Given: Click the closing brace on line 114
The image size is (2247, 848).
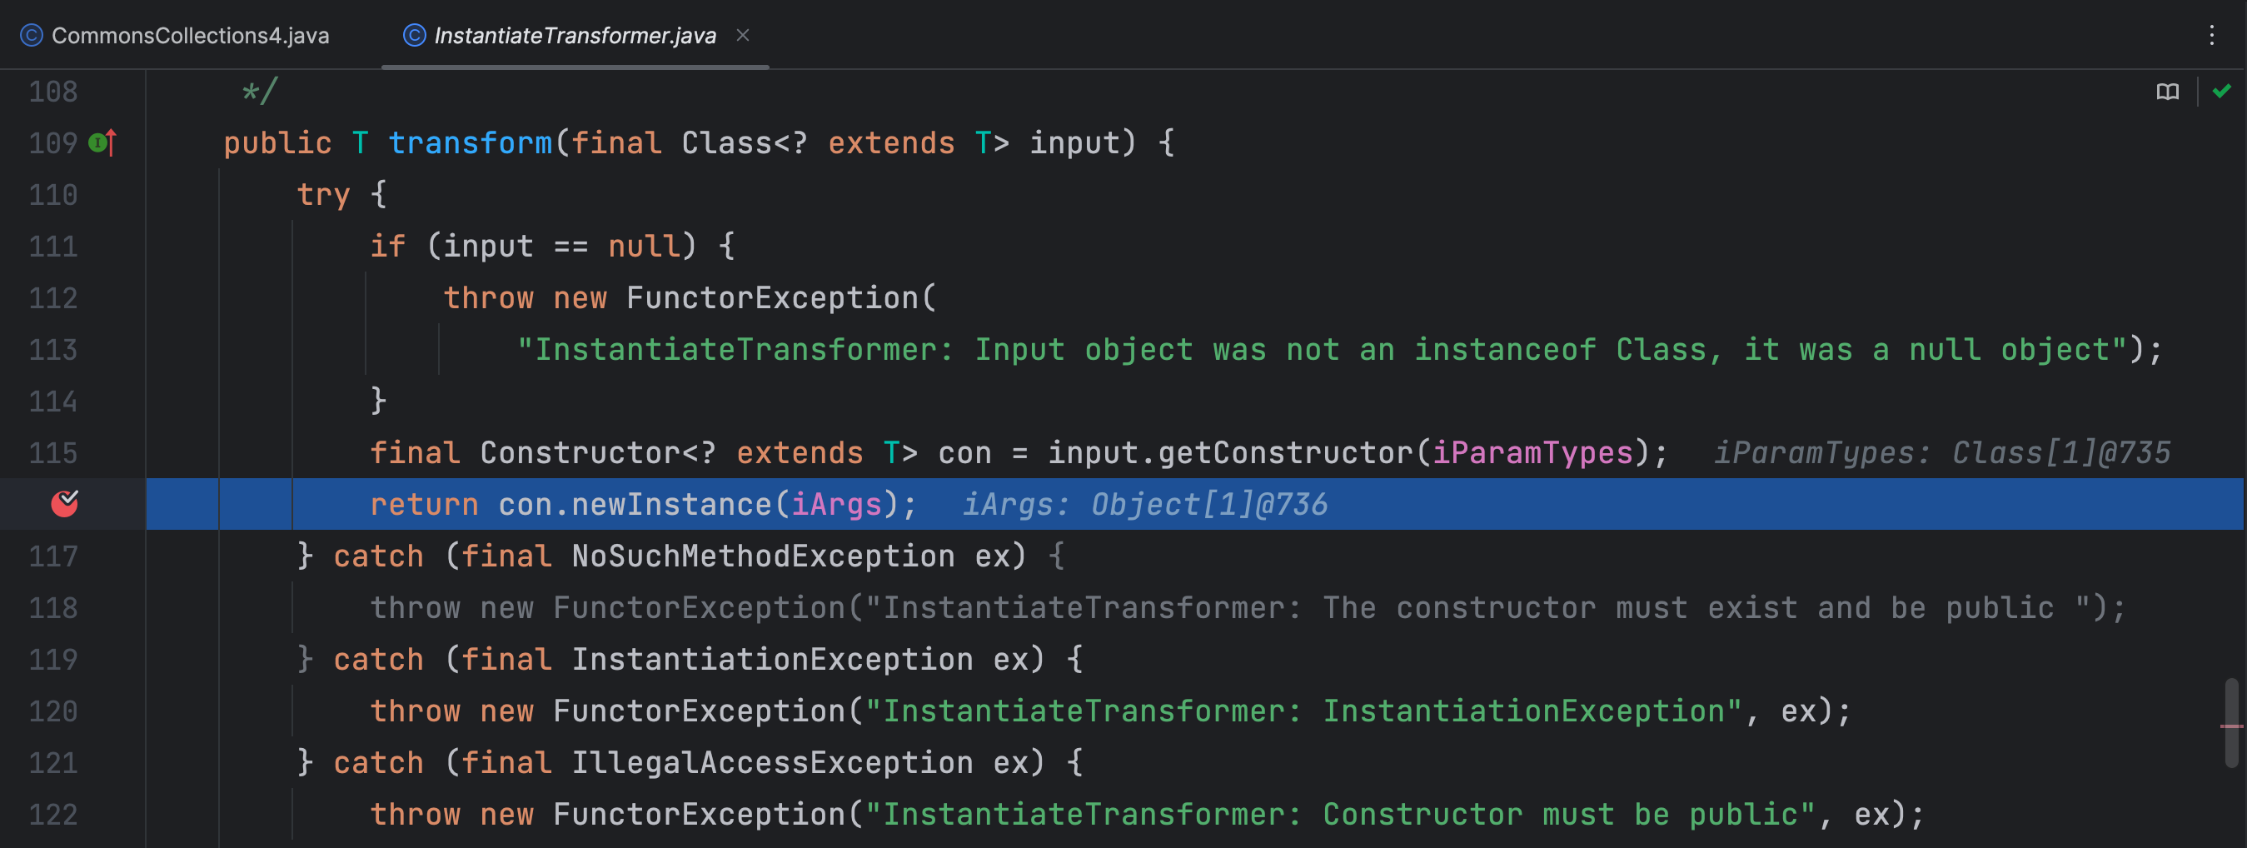Looking at the screenshot, I should point(379,402).
